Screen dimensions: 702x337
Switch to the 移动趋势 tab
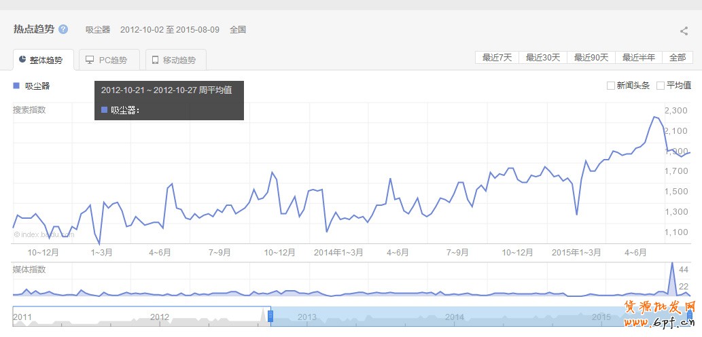point(176,60)
